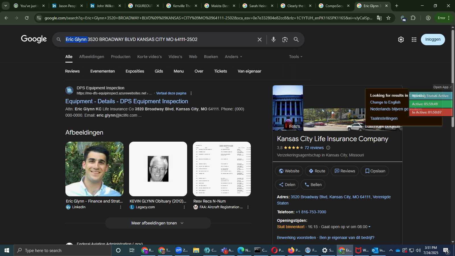455x256 pixels.
Task: Click Change to English link
Action: coord(385,102)
